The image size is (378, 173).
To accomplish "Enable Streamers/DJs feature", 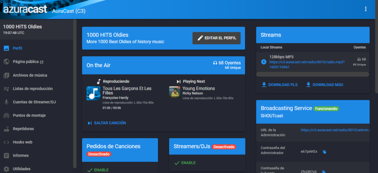I will (185, 163).
